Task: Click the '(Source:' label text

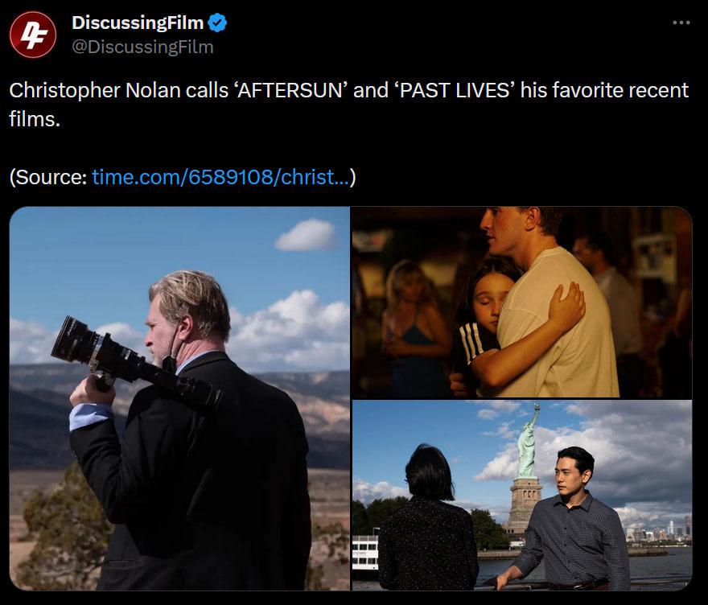Action: 47,177
